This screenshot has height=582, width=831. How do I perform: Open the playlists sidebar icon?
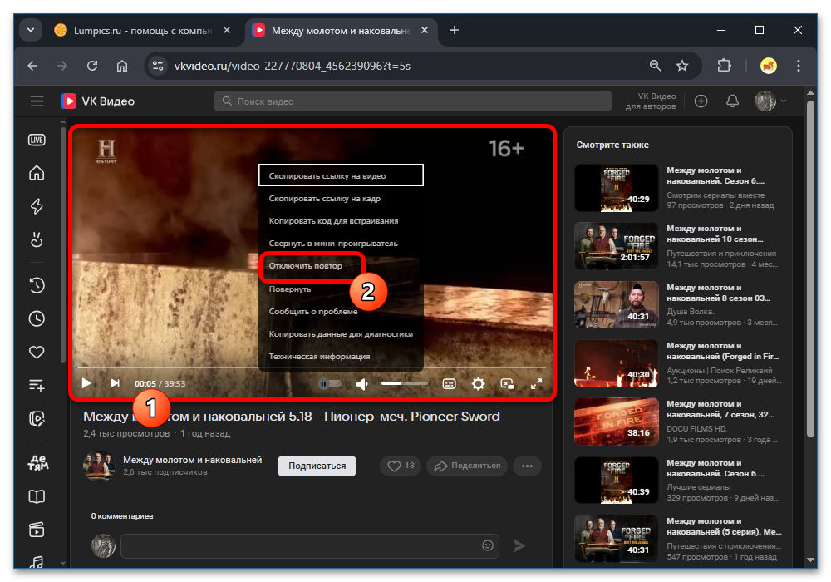click(x=37, y=385)
